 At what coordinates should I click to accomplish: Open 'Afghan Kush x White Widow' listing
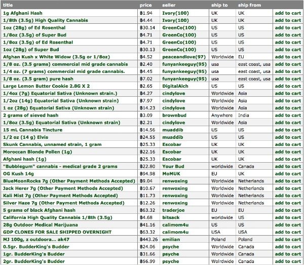pyautogui.click(x=56, y=57)
